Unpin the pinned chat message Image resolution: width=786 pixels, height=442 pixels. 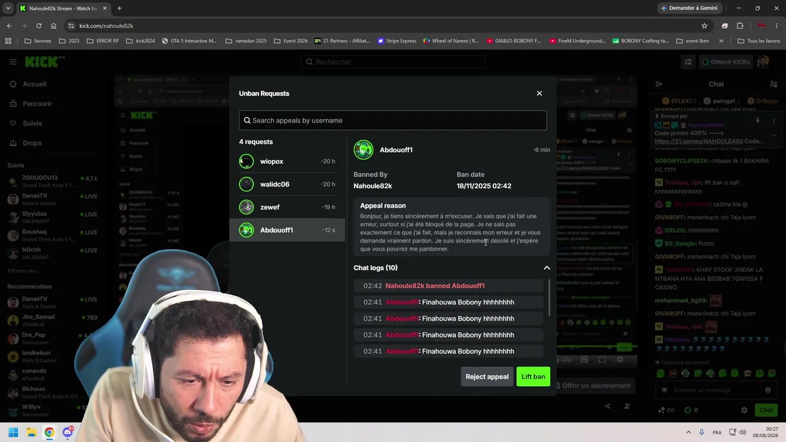758,121
